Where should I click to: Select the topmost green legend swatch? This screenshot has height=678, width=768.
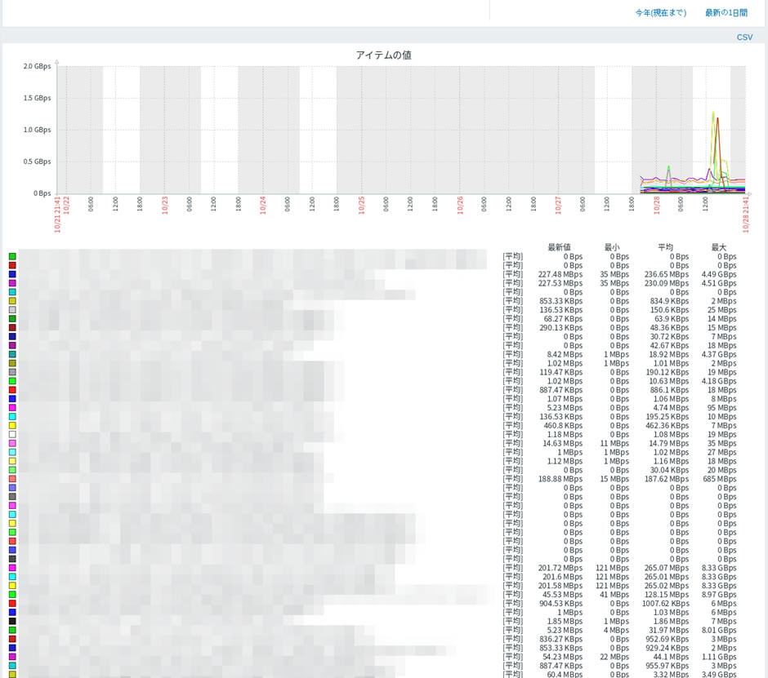click(12, 257)
